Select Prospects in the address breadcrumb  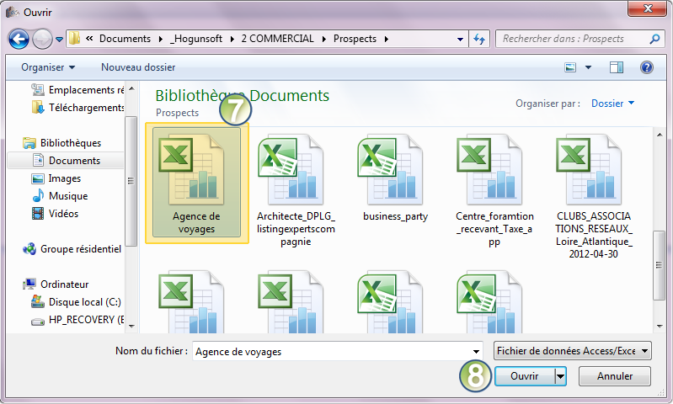355,39
